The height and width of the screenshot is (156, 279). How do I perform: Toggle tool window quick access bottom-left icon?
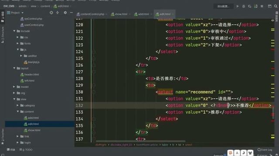(3, 155)
